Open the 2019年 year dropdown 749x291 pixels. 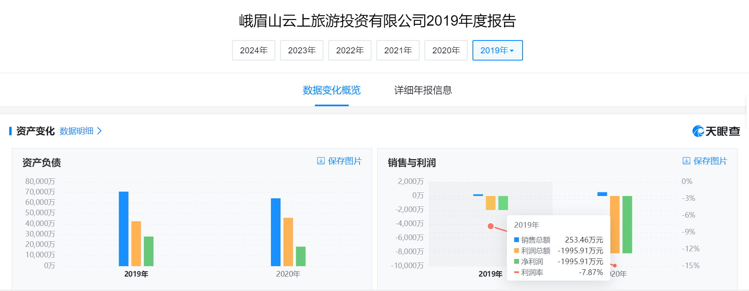pyautogui.click(x=497, y=51)
